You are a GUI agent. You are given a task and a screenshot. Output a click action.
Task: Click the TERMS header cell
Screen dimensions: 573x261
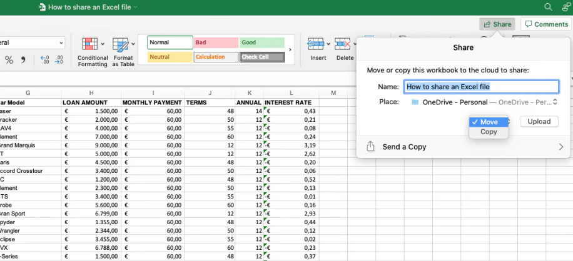(210, 102)
